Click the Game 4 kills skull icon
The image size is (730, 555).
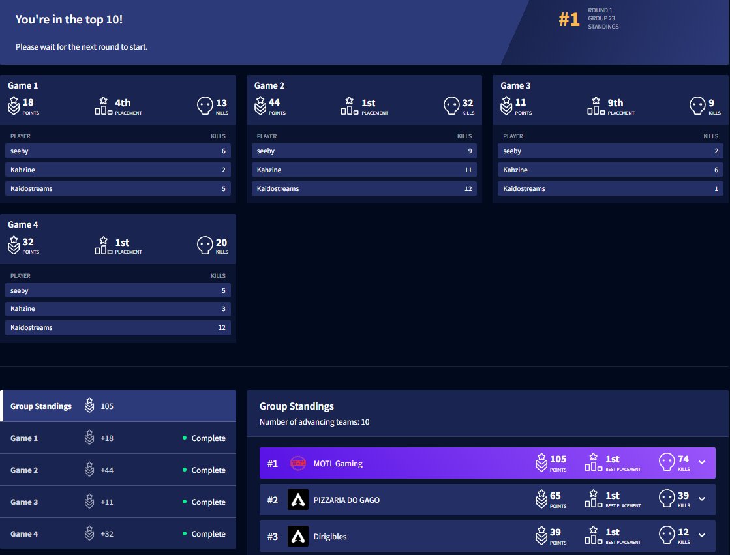[x=205, y=245]
